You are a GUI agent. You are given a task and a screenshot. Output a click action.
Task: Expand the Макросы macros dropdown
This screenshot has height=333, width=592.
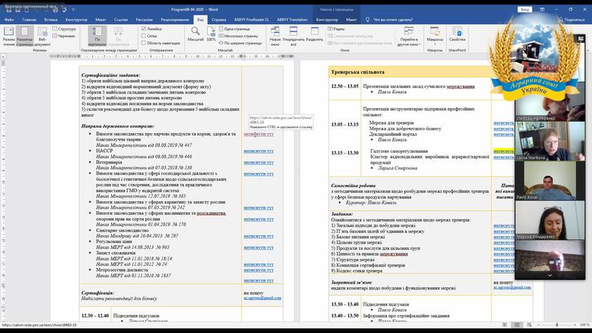pyautogui.click(x=435, y=36)
